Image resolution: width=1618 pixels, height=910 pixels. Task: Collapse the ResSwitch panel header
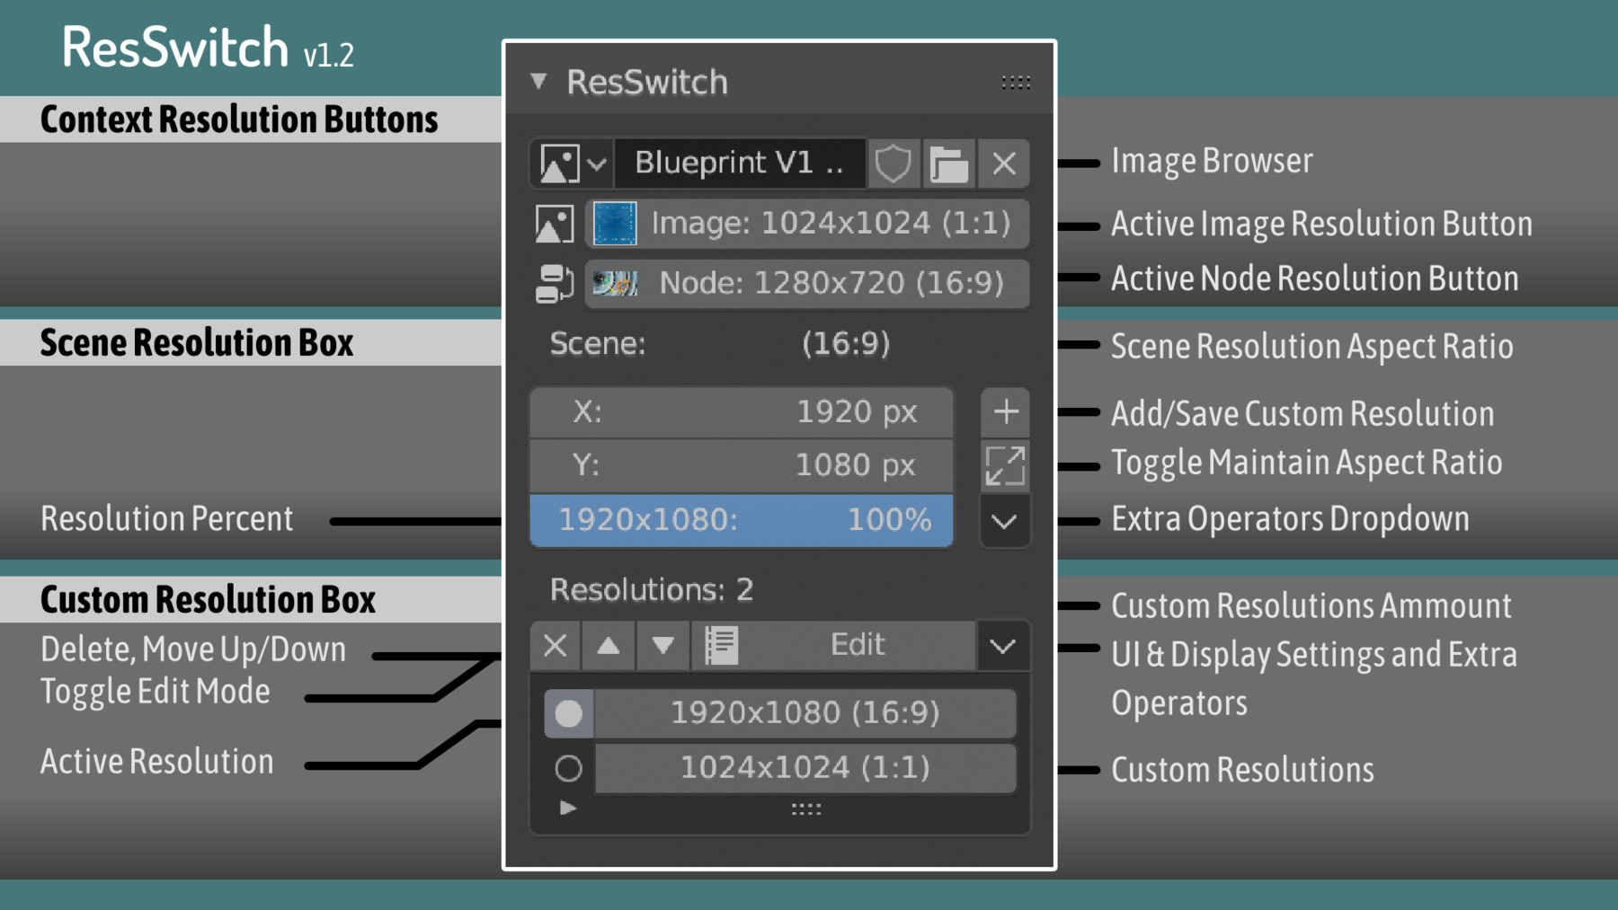click(539, 82)
